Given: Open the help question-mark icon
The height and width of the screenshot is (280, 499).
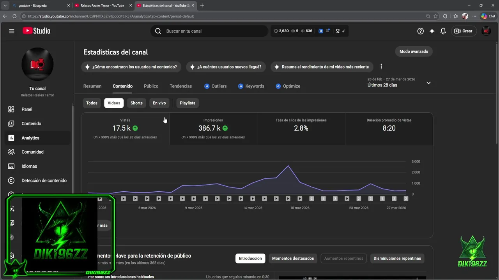Looking at the screenshot, I should coord(420,31).
